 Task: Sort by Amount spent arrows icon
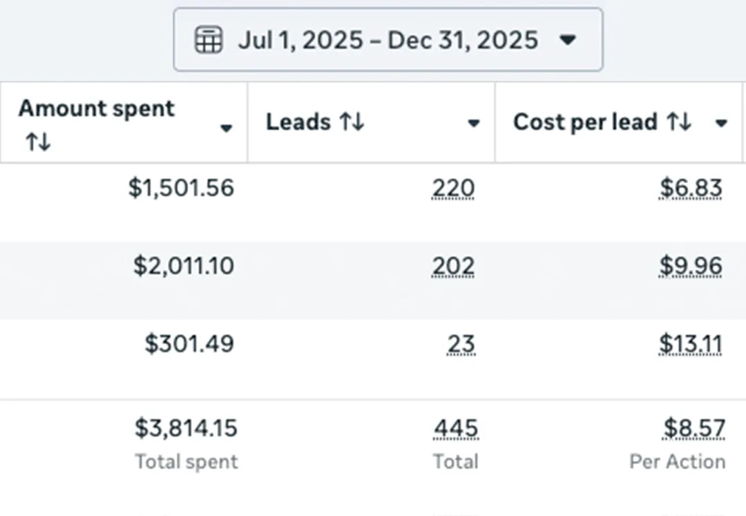38,142
